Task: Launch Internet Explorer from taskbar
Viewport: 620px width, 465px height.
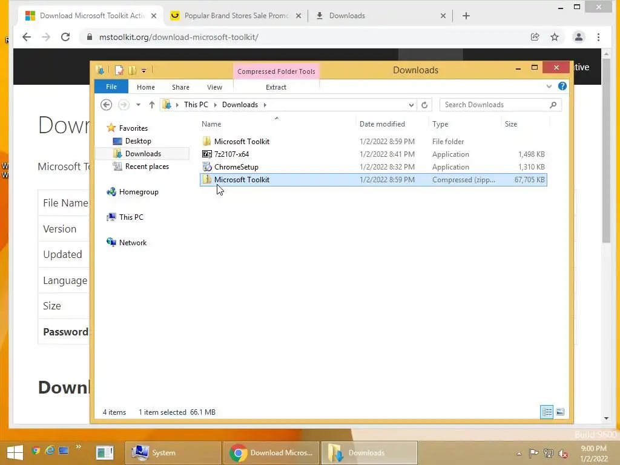Action: pyautogui.click(x=50, y=450)
